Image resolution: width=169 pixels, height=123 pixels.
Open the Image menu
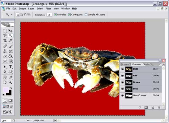22,8
